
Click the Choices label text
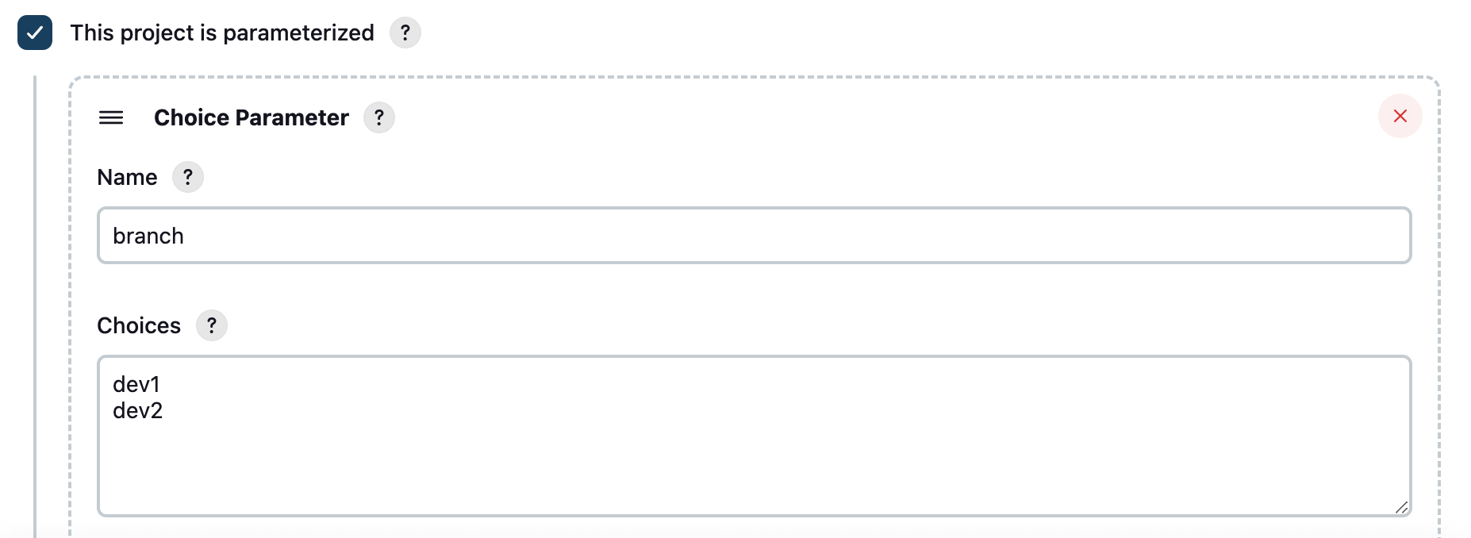[138, 325]
